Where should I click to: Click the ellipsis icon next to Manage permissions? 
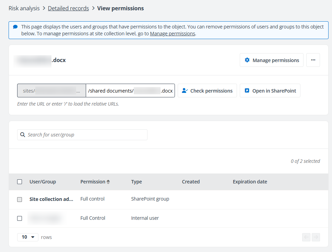pyautogui.click(x=313, y=60)
